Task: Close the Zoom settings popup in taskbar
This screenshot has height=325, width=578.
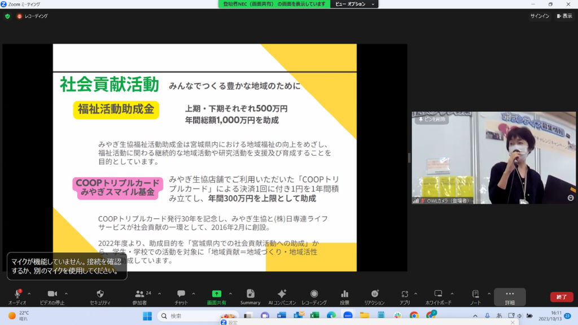Action: [x=513, y=322]
